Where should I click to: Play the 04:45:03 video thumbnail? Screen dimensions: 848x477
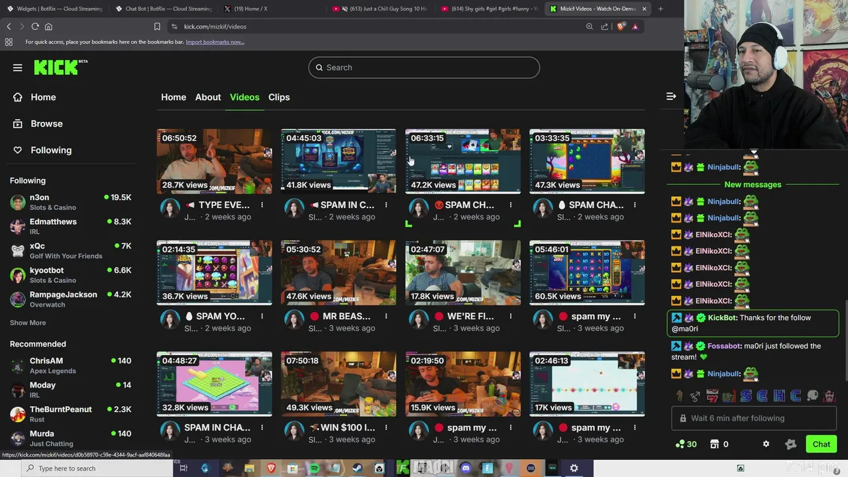click(x=338, y=161)
